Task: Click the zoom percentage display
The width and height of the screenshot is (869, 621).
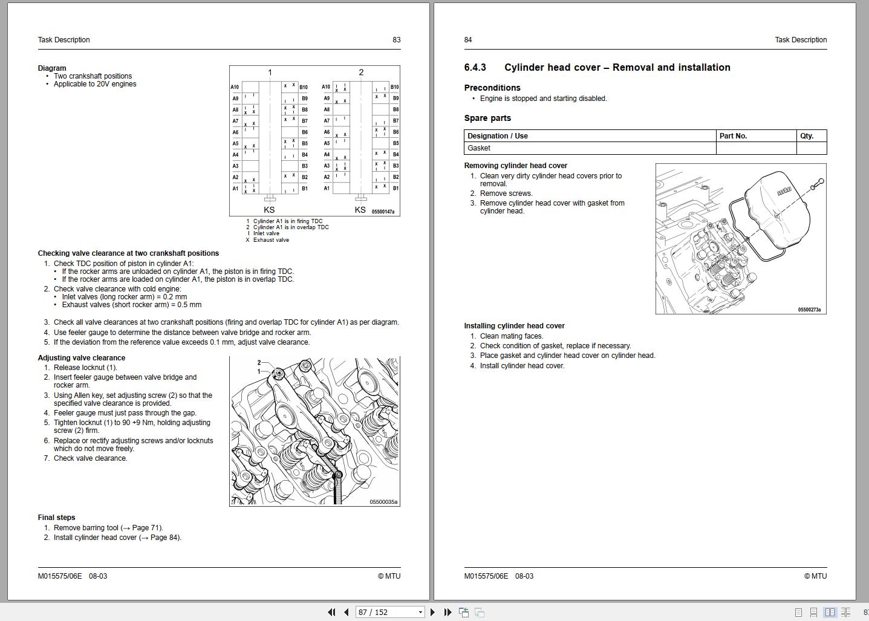Action: [865, 613]
